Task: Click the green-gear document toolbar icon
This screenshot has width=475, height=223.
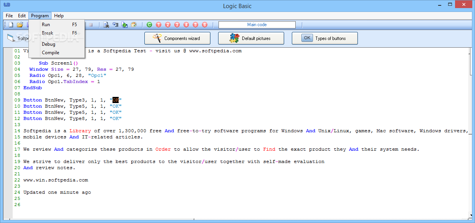Action: [125, 25]
